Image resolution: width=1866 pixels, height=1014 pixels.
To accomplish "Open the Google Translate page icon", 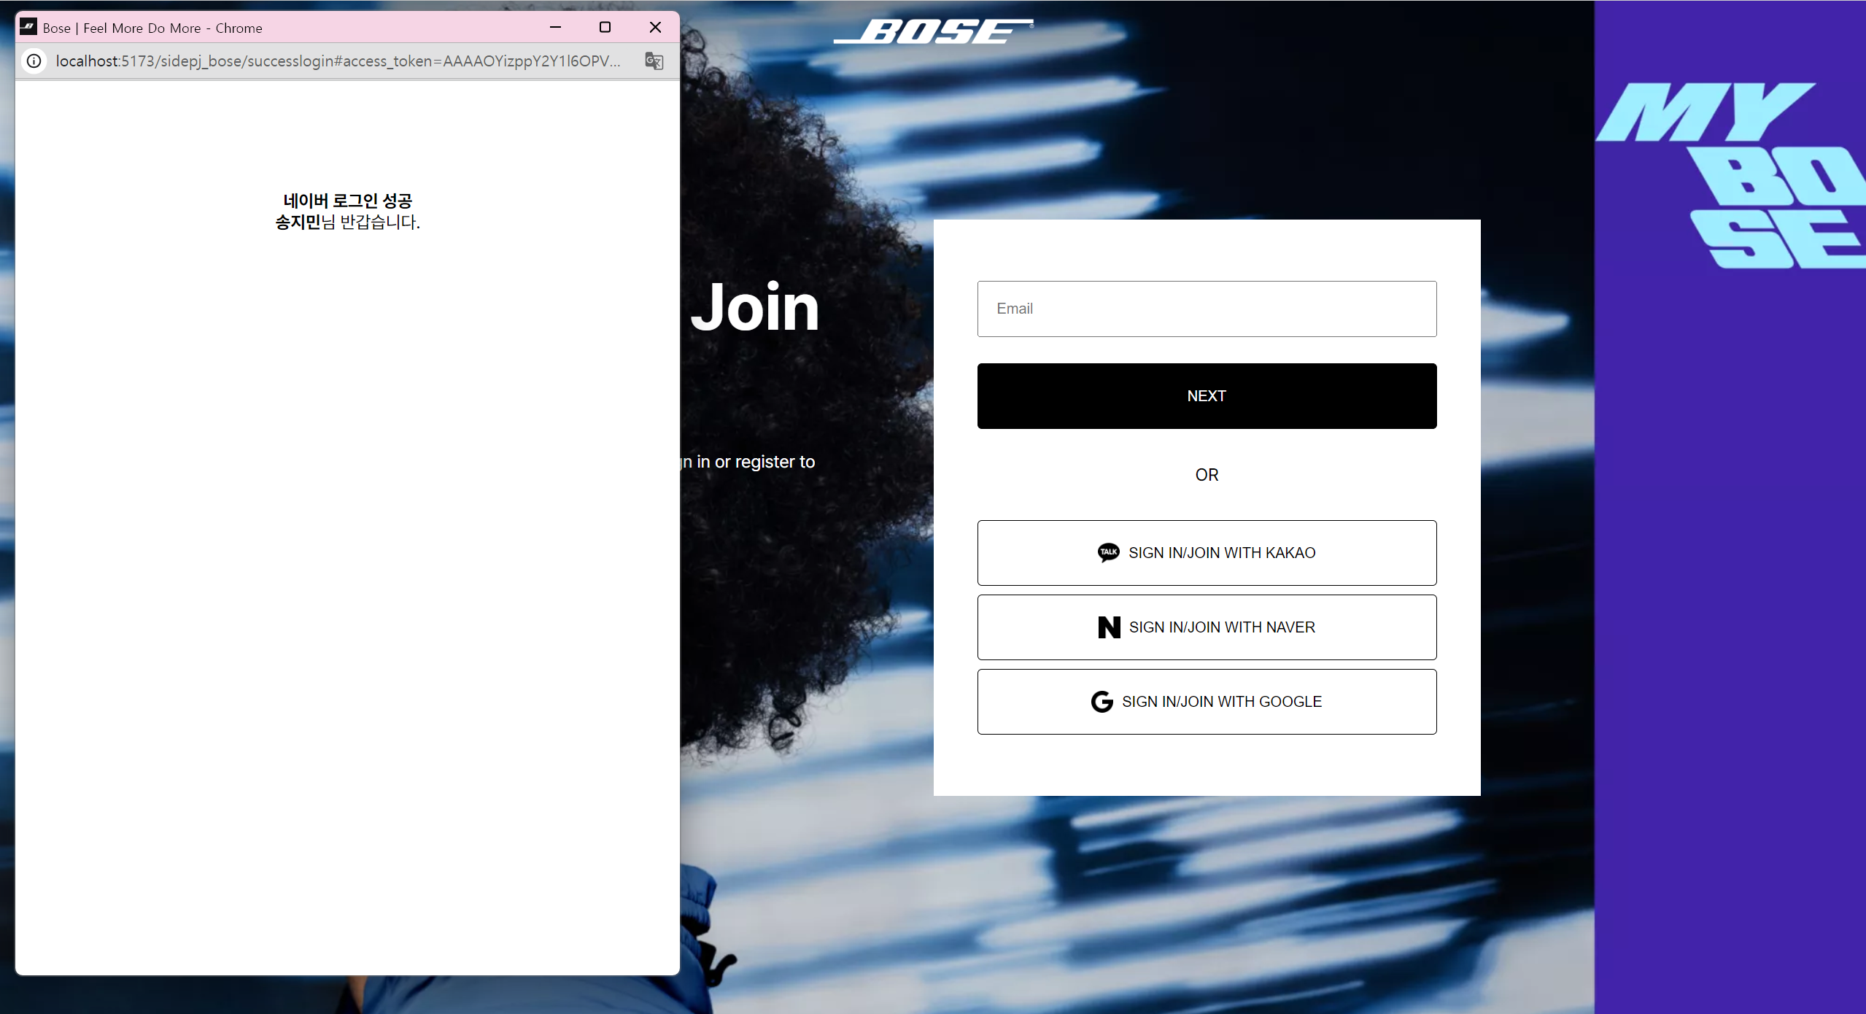I will click(654, 61).
